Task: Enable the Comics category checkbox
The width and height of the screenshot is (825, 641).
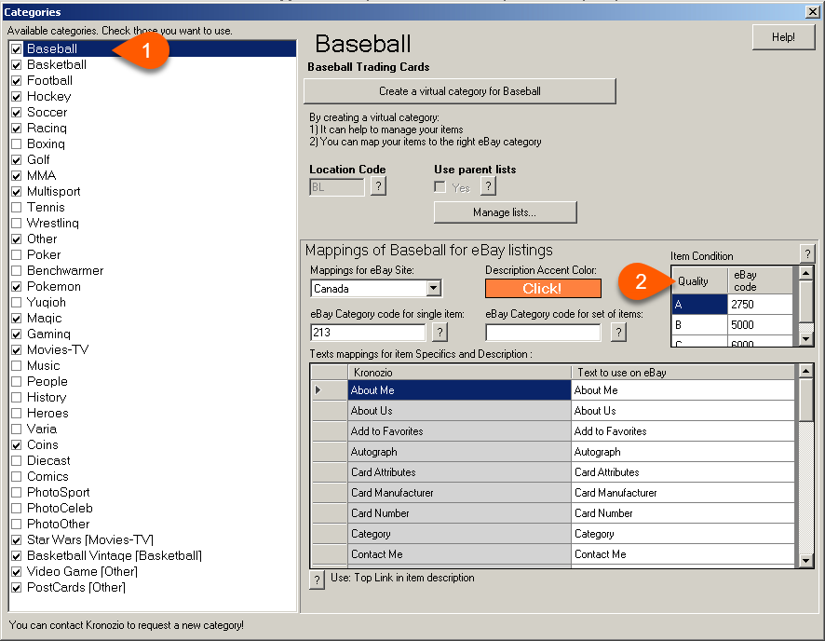Action: (x=17, y=477)
